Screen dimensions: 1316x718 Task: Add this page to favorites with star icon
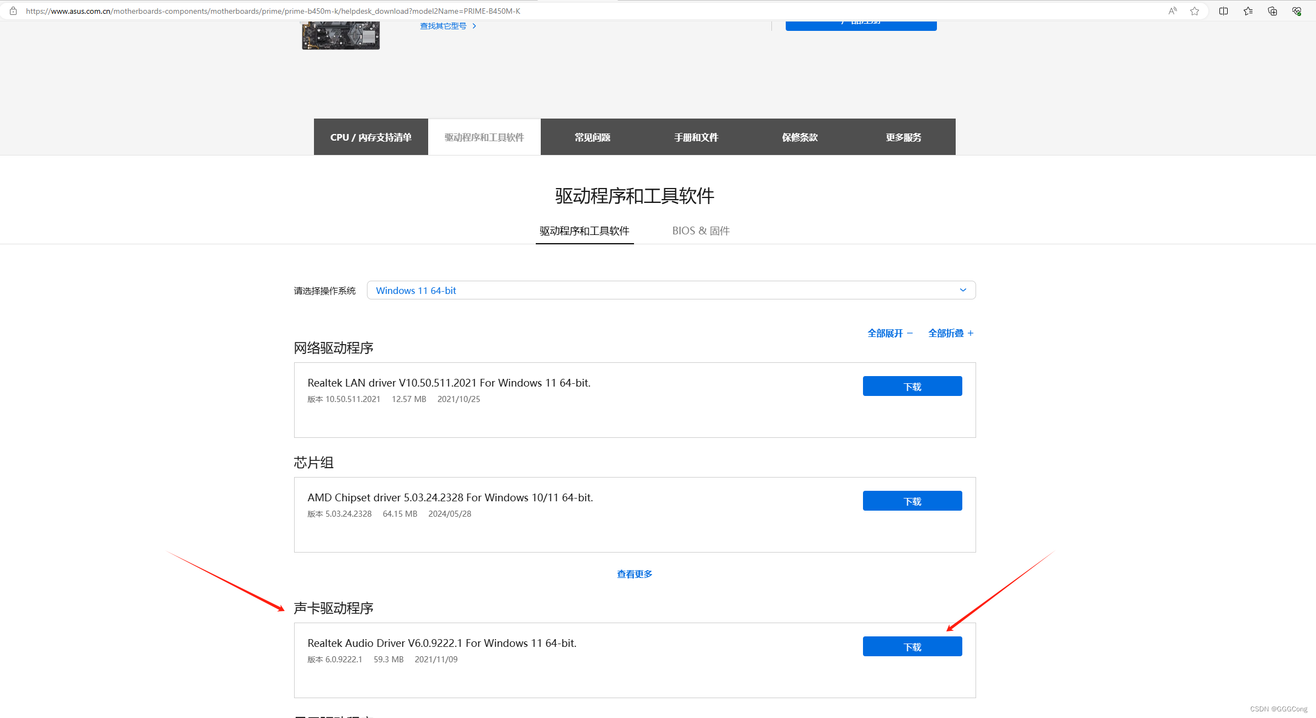[x=1195, y=11]
